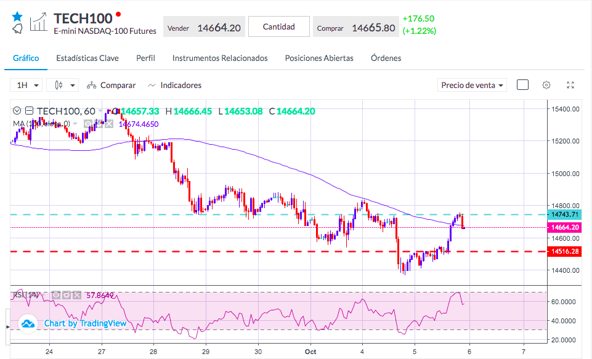This screenshot has width=592, height=359.
Task: Remove the RSI indicator with its X
Action: pyautogui.click(x=76, y=295)
